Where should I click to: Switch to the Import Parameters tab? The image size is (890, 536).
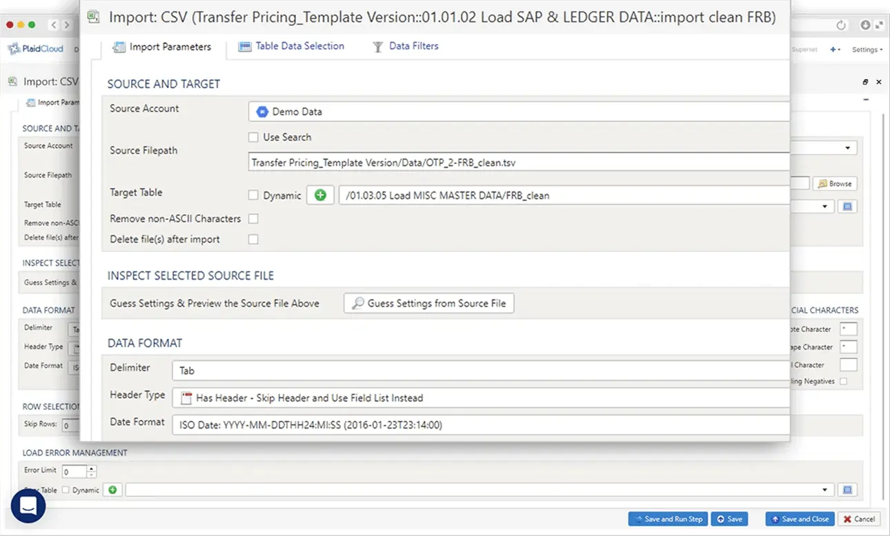click(163, 47)
